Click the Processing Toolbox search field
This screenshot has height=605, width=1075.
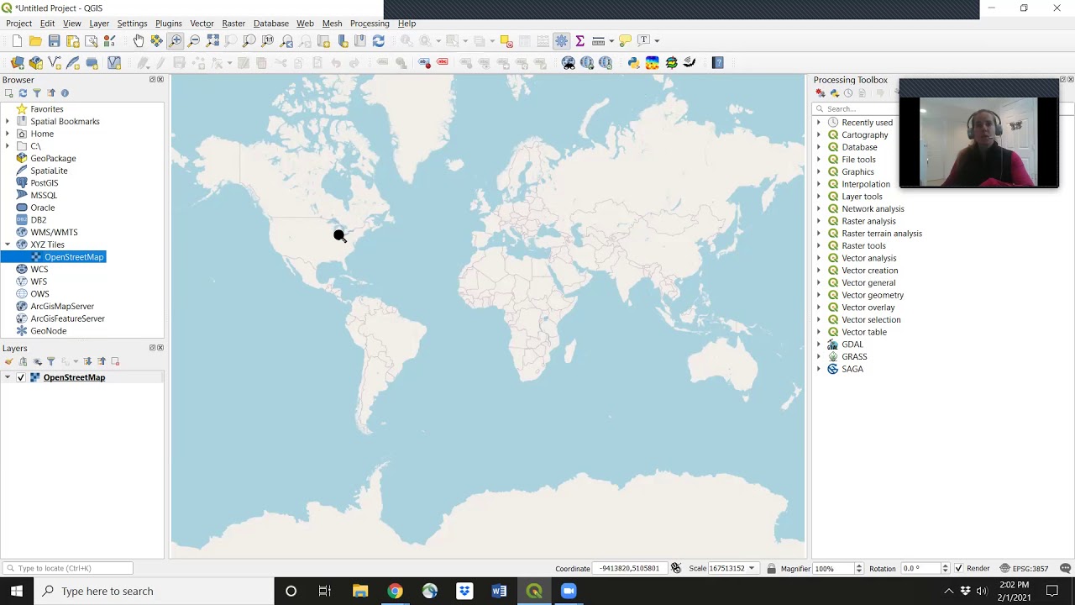tap(857, 109)
